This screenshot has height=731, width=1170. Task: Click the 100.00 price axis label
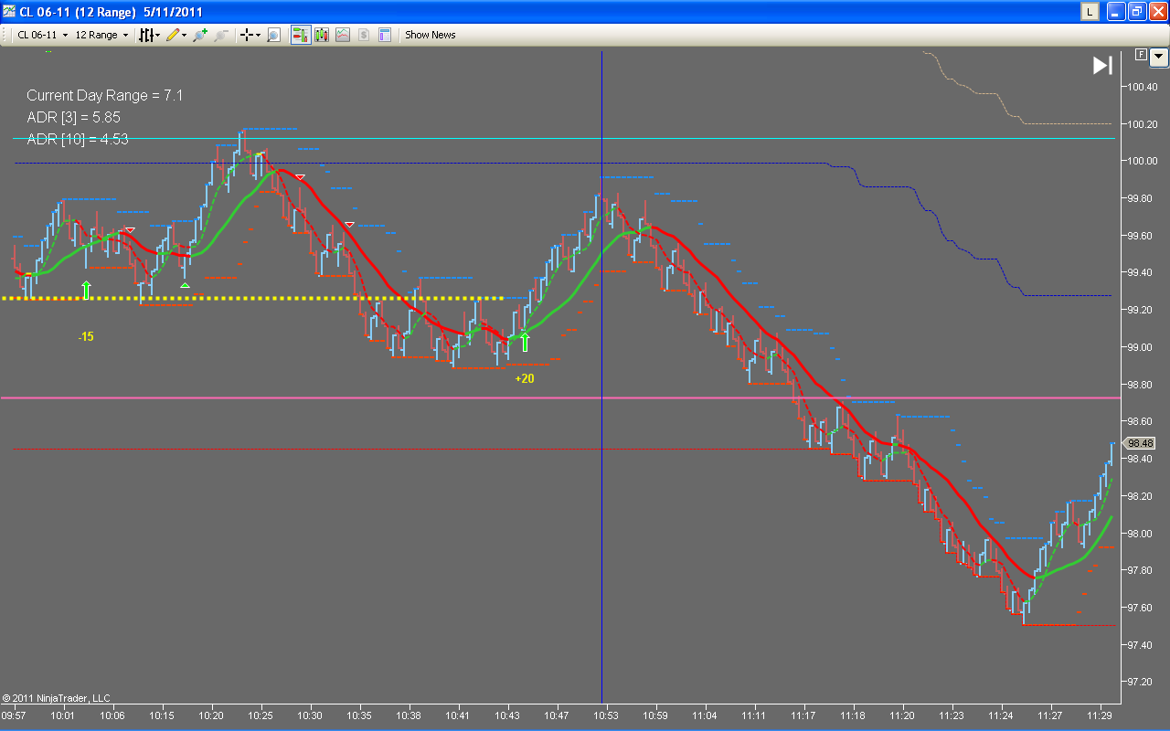click(1142, 162)
